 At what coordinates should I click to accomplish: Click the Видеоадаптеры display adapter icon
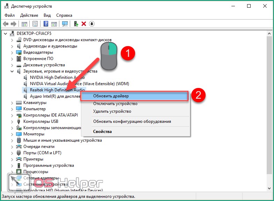click(x=19, y=52)
